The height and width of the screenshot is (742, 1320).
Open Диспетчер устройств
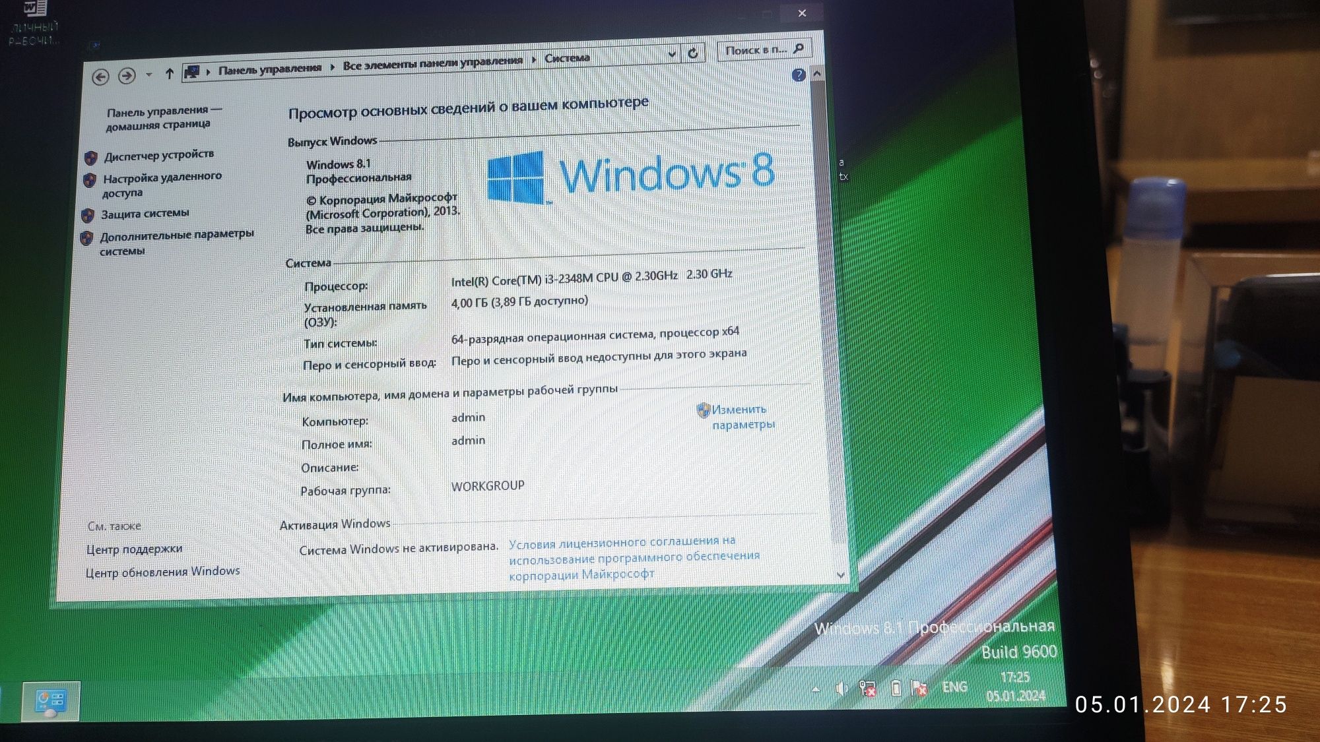159,155
